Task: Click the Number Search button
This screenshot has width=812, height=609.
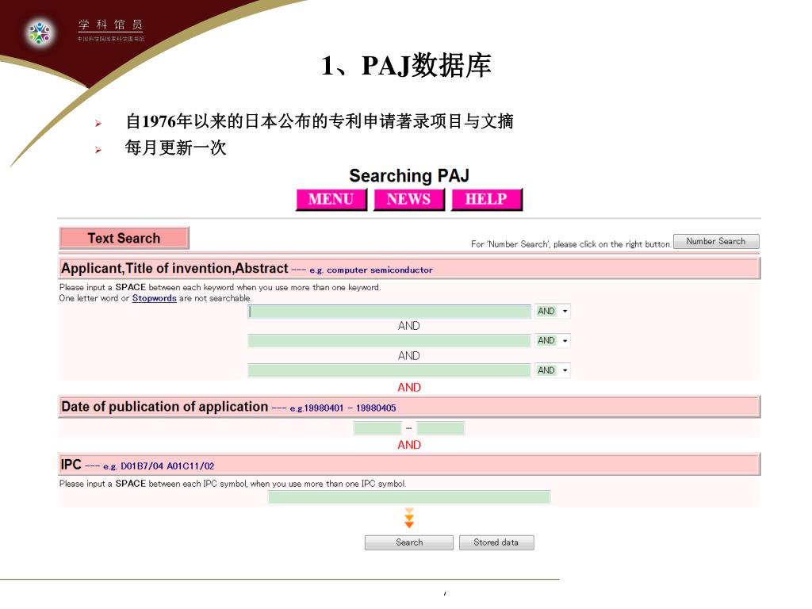Action: pos(716,241)
